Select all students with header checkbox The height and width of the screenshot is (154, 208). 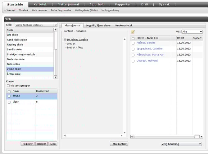pyautogui.click(x=133, y=38)
